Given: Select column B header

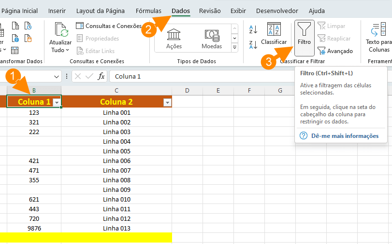Looking at the screenshot, I should [x=34, y=91].
